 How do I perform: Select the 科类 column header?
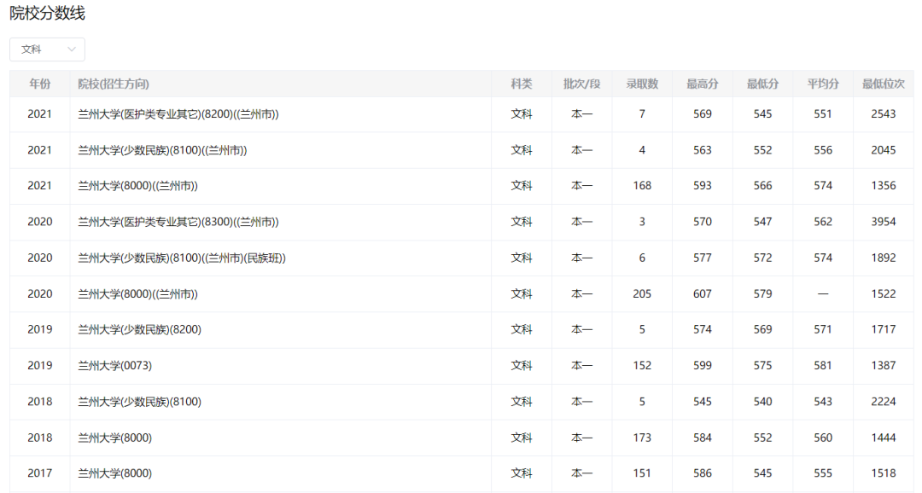(521, 84)
